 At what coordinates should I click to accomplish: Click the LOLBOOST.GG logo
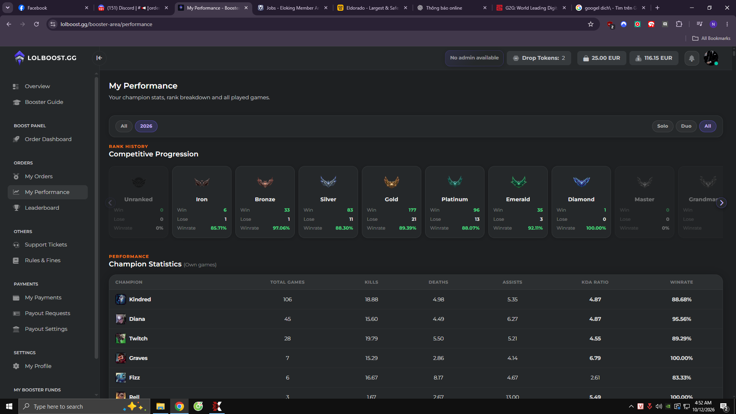pyautogui.click(x=45, y=58)
